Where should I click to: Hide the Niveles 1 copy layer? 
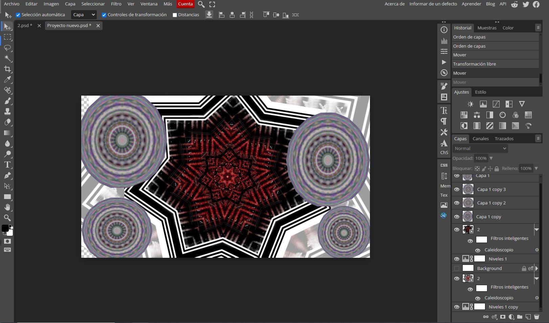click(457, 307)
